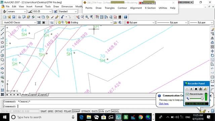215x121 pixels.
Task: Open the QuickCalc calculator icon
Action: point(120,17)
